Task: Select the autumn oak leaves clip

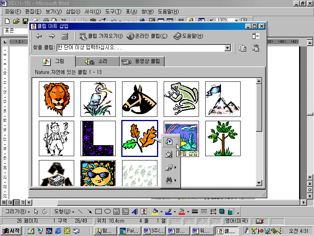Action: pos(140,138)
